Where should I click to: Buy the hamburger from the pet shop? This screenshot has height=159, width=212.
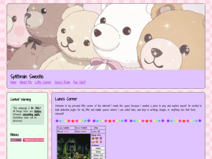[x=93, y=138]
